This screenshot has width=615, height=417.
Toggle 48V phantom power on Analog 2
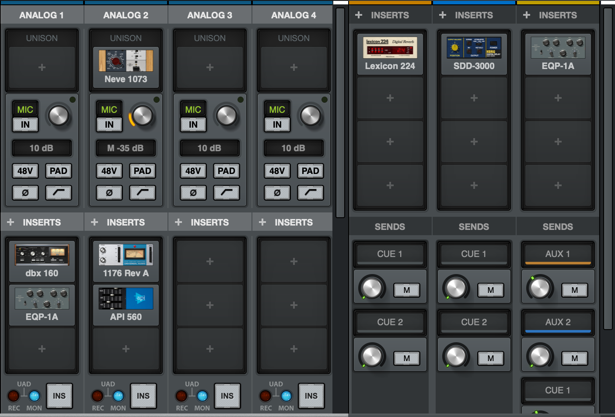coord(109,171)
